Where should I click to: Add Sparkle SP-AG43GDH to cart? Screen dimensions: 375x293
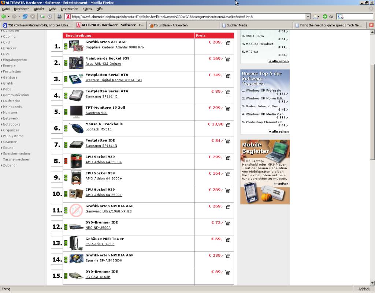(x=227, y=256)
